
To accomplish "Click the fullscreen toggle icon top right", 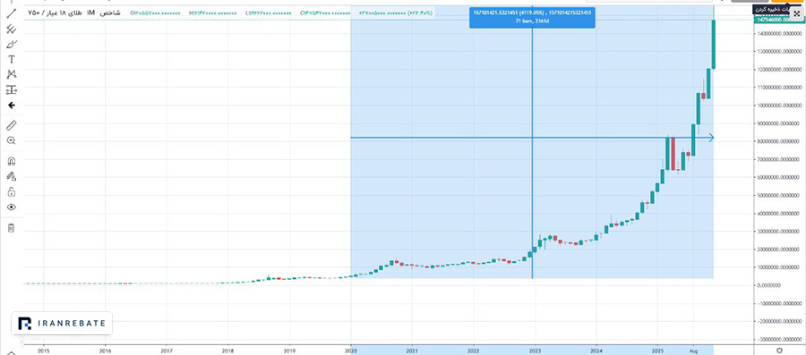I will [x=797, y=14].
